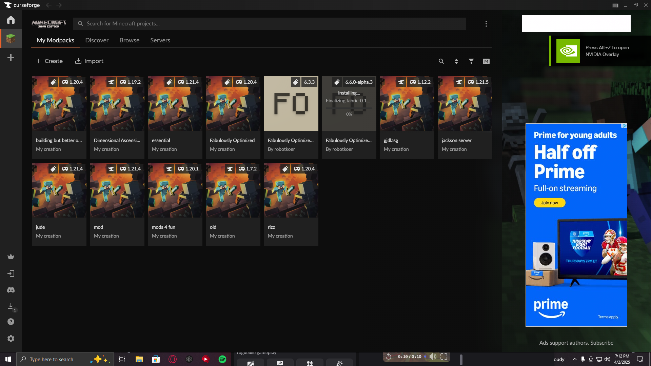Click the volume control in video overlay
Image resolution: width=651 pixels, height=366 pixels.
coord(433,357)
